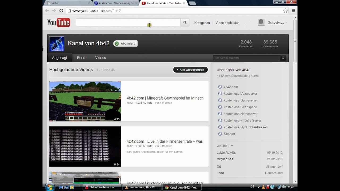Screen dimensions: 340x191
Task: Switch to the Videos tab
Action: 100,58
